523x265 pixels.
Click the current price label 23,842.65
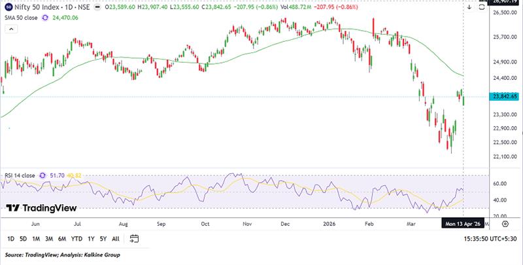pyautogui.click(x=504, y=96)
